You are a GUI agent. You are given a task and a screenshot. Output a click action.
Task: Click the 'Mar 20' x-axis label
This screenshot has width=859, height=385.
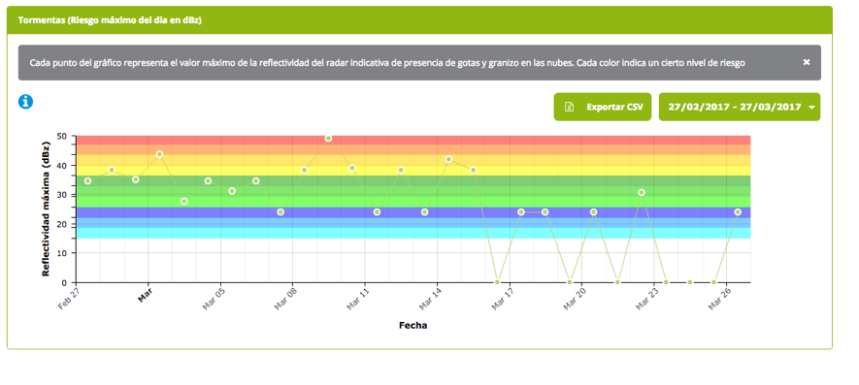click(575, 299)
